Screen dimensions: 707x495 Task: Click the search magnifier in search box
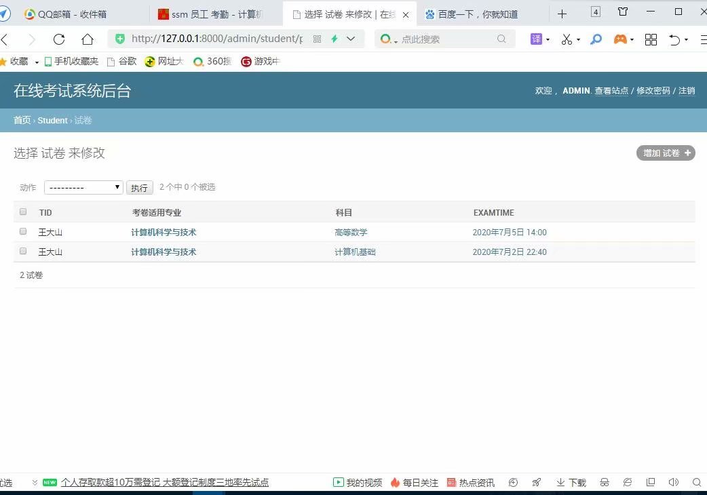pyautogui.click(x=501, y=39)
